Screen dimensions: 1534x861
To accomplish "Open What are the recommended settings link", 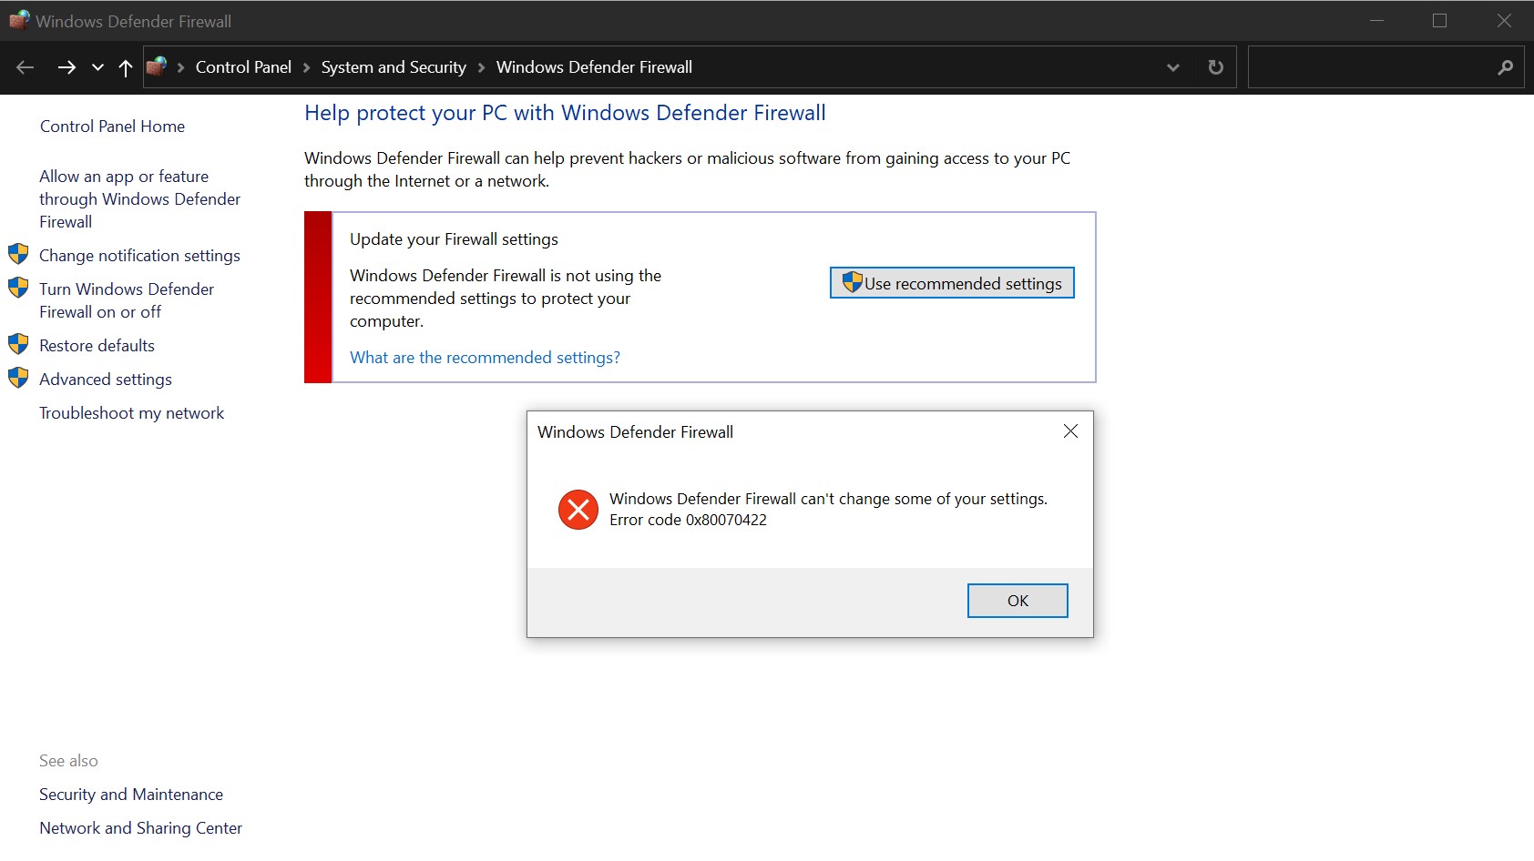I will coord(485,358).
